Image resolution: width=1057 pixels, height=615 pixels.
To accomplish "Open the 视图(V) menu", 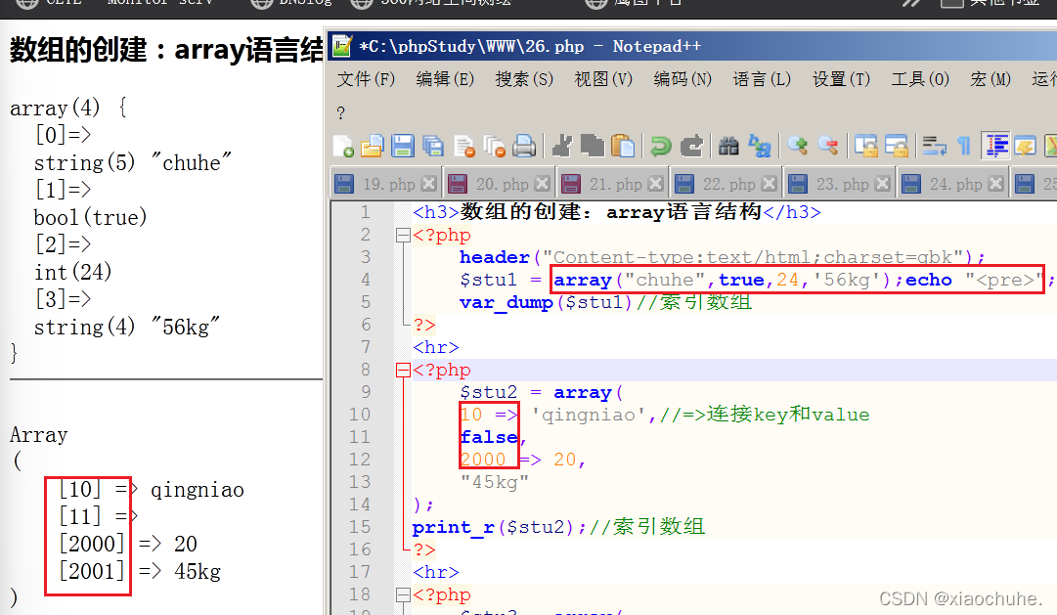I will [603, 79].
